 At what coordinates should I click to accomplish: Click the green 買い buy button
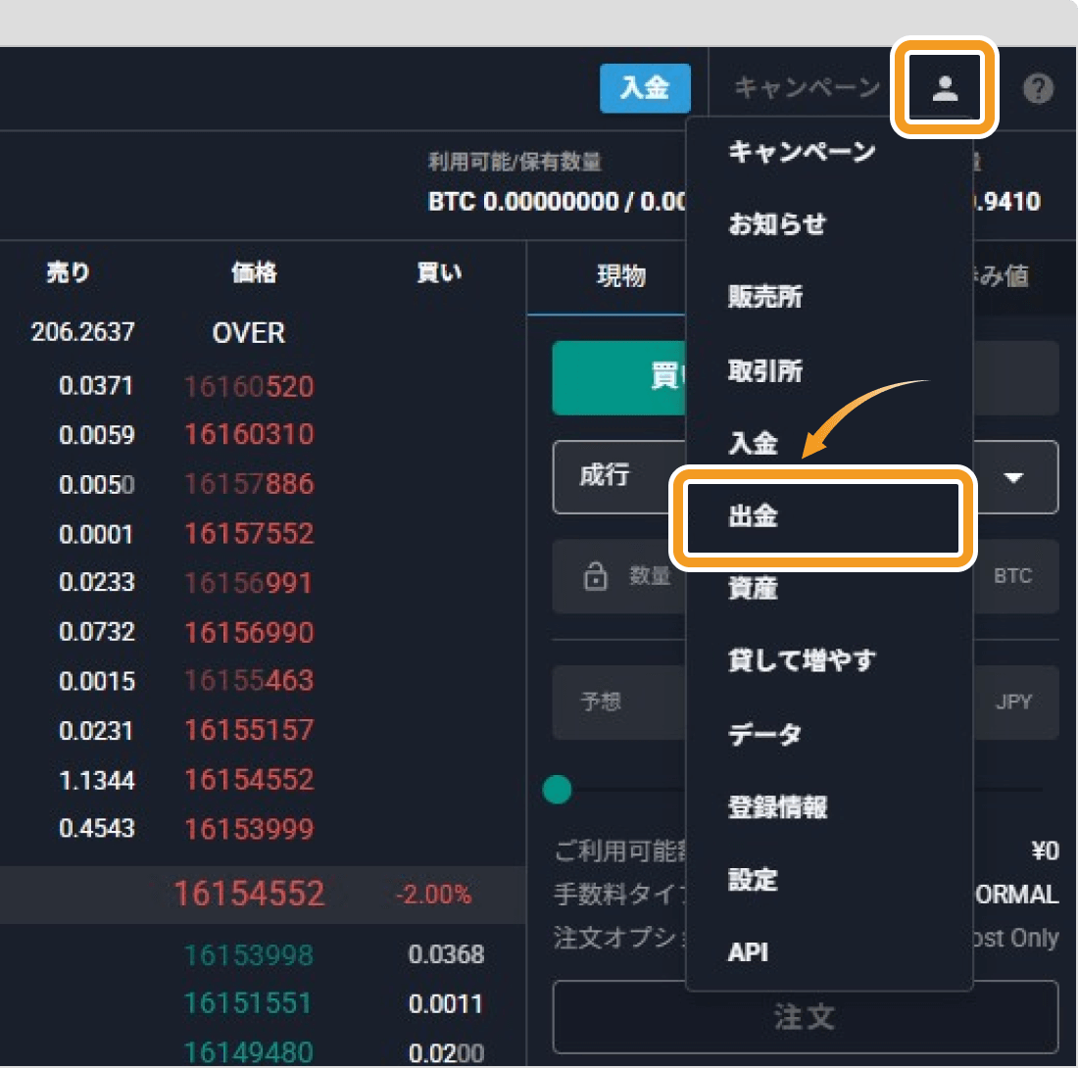(x=618, y=378)
